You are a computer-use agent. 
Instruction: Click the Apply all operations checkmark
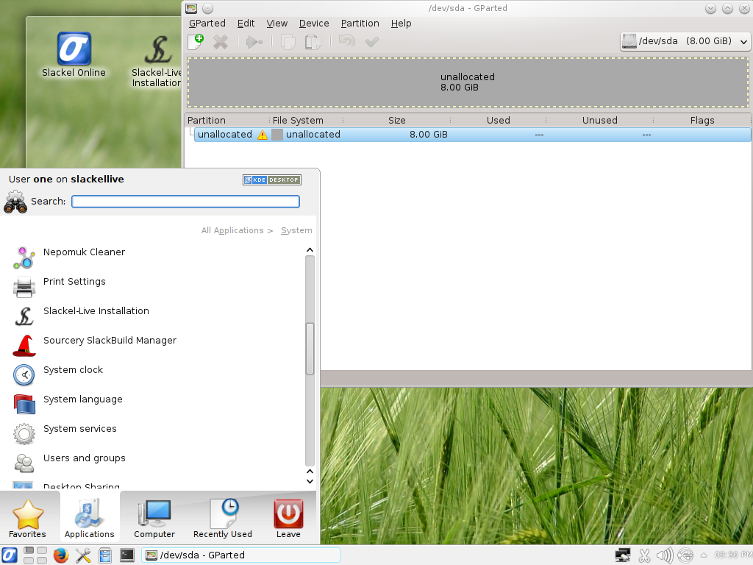click(x=371, y=42)
